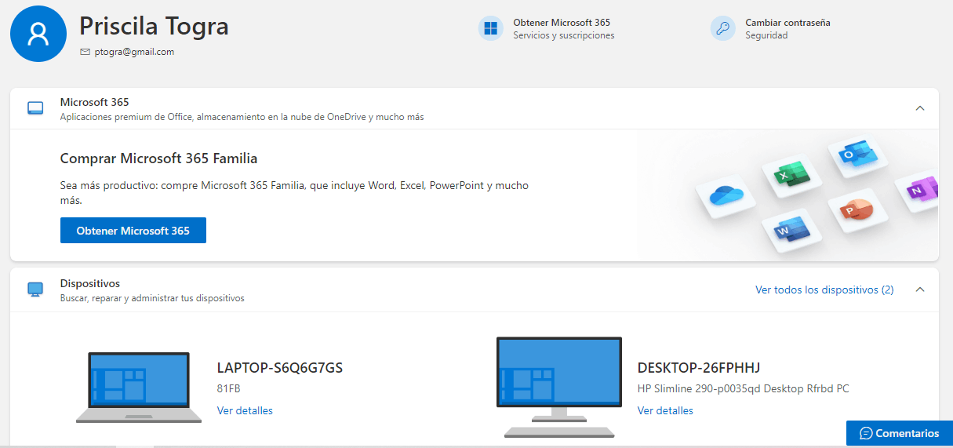Click the monitor icon in Dispositivos header
The height and width of the screenshot is (448, 953).
[x=35, y=290]
